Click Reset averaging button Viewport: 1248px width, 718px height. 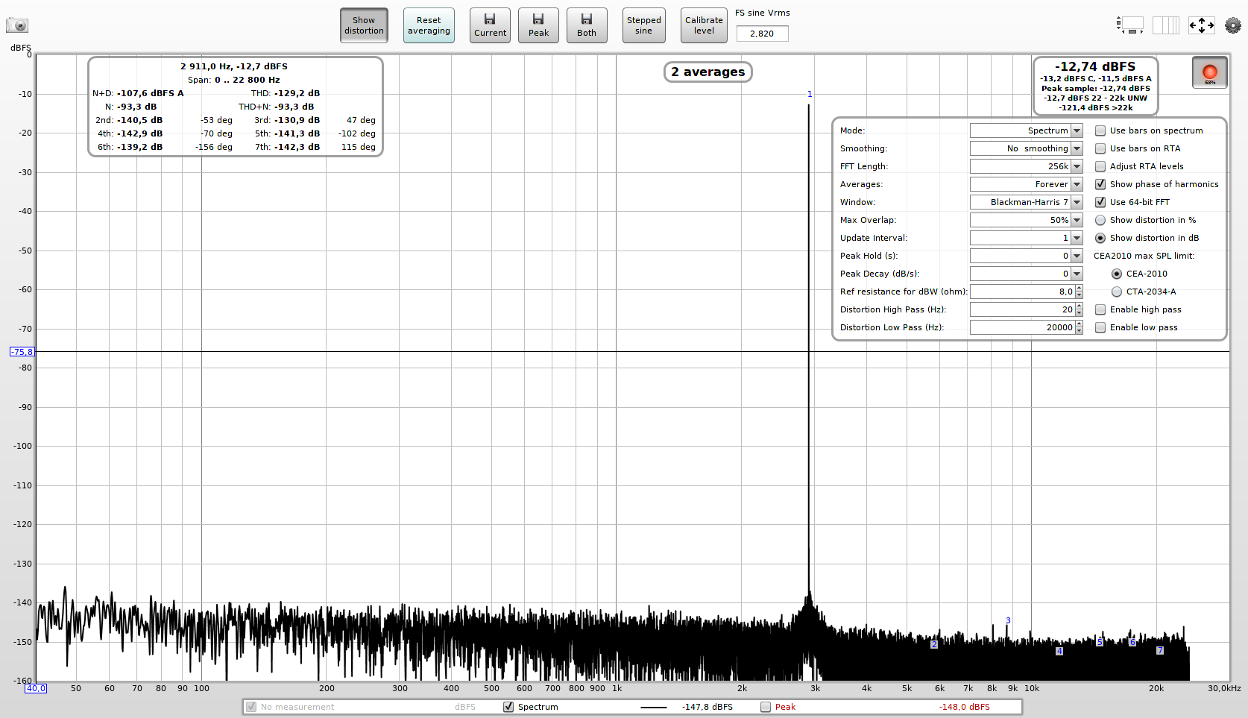pyautogui.click(x=429, y=25)
